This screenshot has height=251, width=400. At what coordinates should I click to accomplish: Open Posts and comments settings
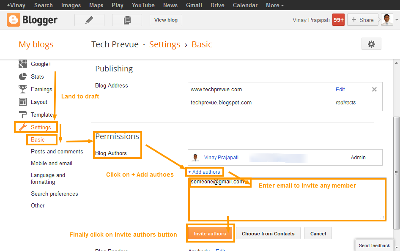[57, 152]
